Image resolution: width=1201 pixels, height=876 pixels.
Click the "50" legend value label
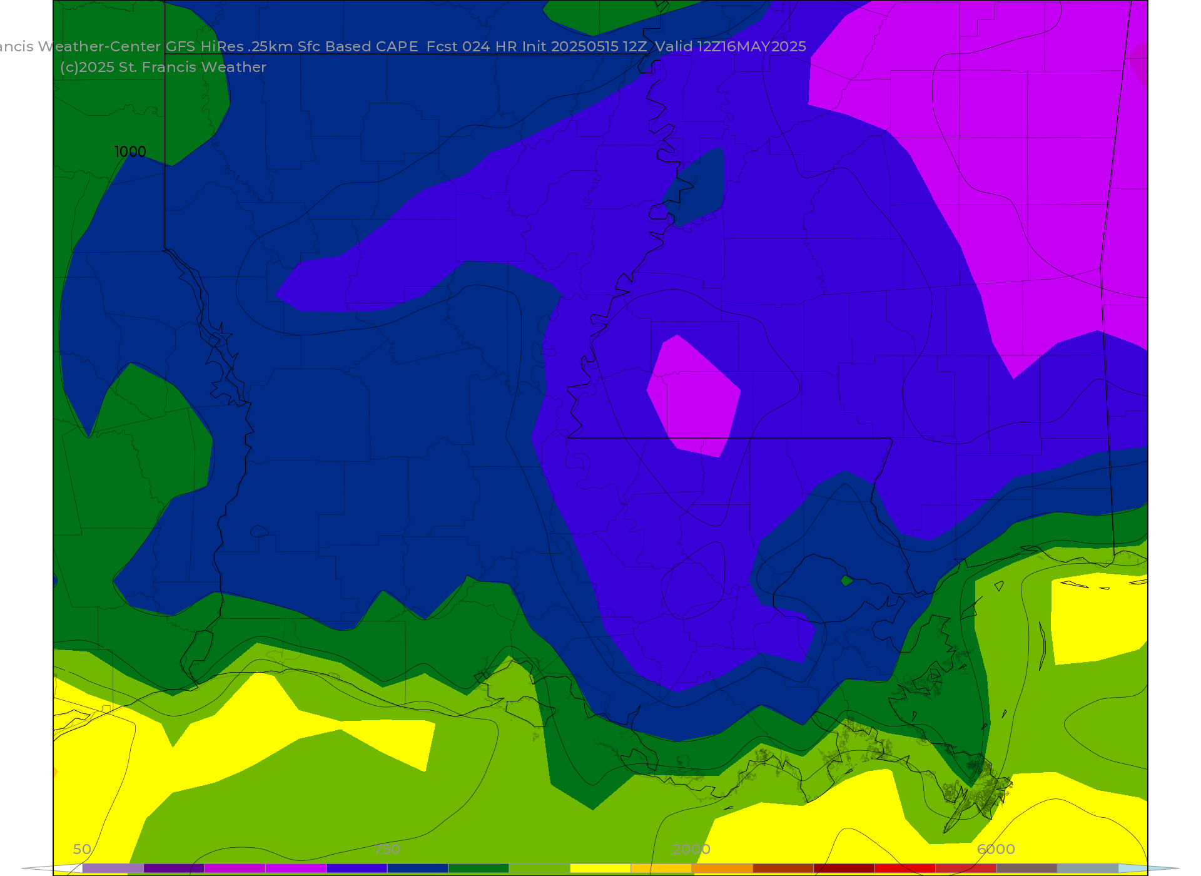pyautogui.click(x=82, y=850)
